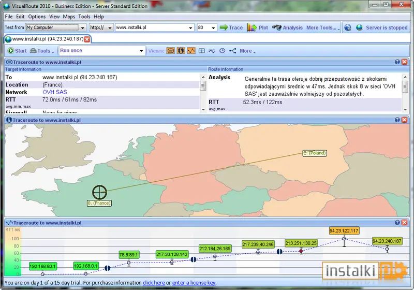This screenshot has height=290, width=414.
Task: Open the Maps menu
Action: pos(69,17)
